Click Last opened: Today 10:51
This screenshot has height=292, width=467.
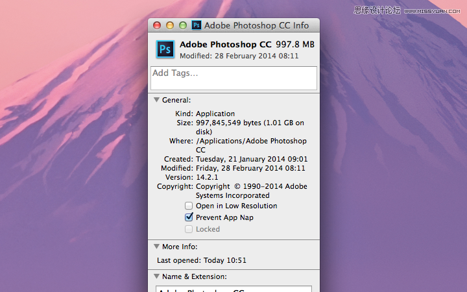point(202,260)
